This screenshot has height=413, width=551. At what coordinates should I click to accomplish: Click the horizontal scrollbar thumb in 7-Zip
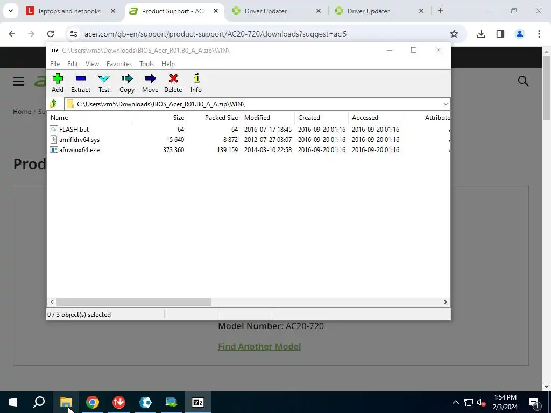tap(133, 302)
